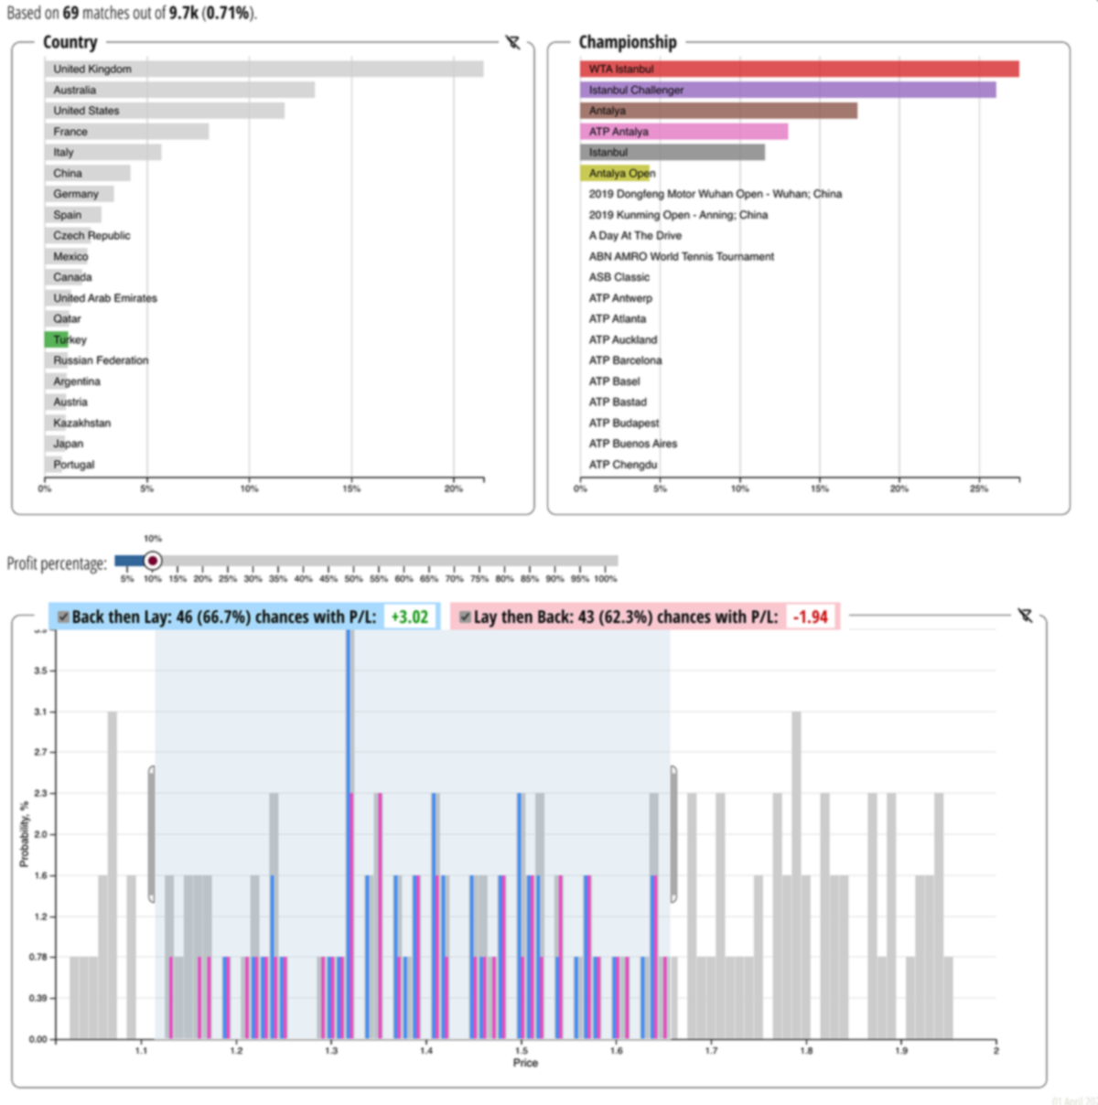Screen dimensions: 1098x1105
Task: Clear the Country chart filter icon
Action: tap(512, 42)
